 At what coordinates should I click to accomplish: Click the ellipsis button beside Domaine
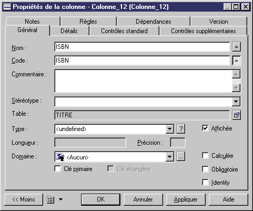click(181, 156)
